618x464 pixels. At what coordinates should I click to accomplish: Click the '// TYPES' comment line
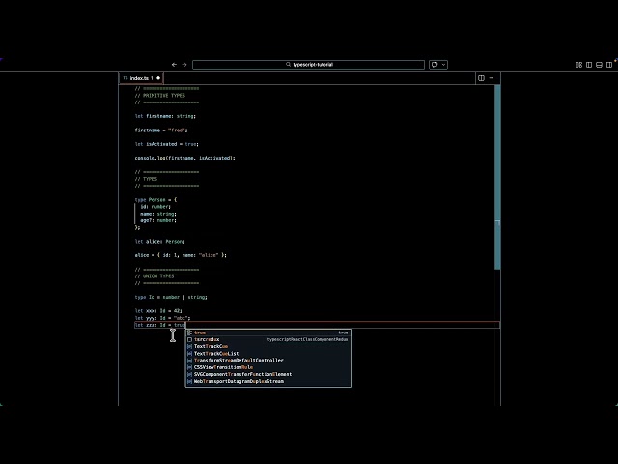coord(146,179)
